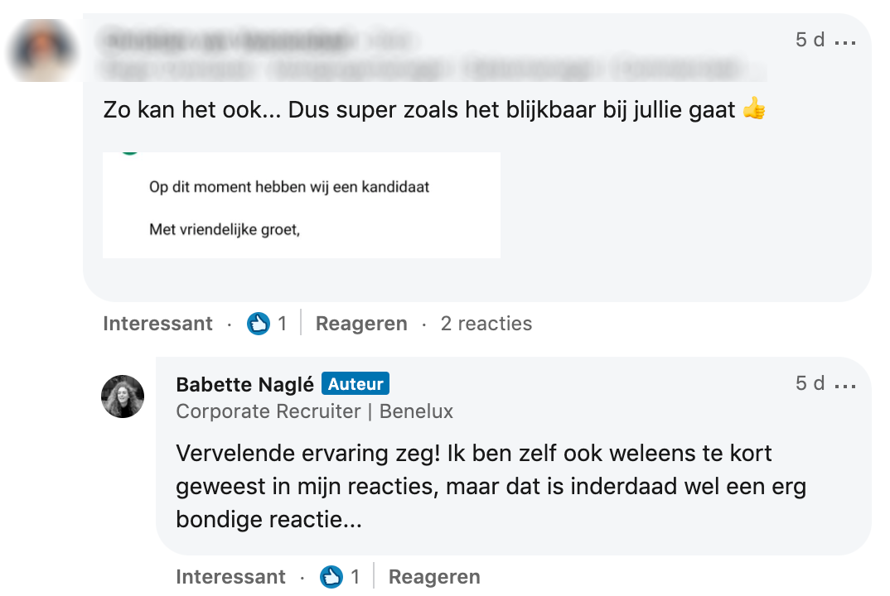Open the attached screenshot image in the comment
The width and height of the screenshot is (890, 596).
(302, 205)
